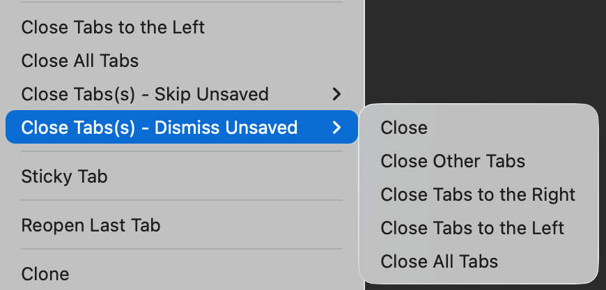Select Close Tabs(s) - Dismiss Unsaved entry
This screenshot has height=290, width=606.
coord(160,128)
